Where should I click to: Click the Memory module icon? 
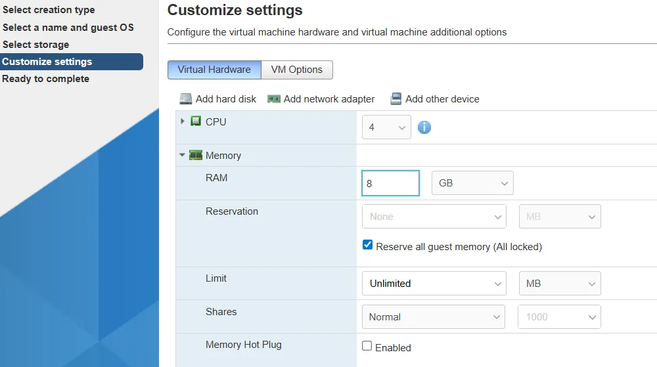tap(196, 156)
